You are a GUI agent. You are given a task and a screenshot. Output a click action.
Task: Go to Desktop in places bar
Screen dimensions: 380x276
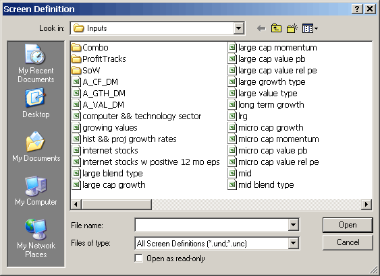(x=36, y=103)
